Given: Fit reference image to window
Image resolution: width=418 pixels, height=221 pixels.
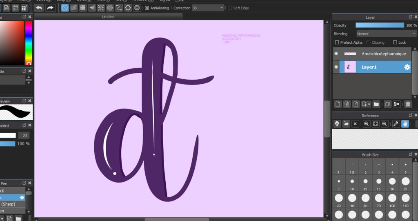Looking at the screenshot, I should (x=376, y=124).
